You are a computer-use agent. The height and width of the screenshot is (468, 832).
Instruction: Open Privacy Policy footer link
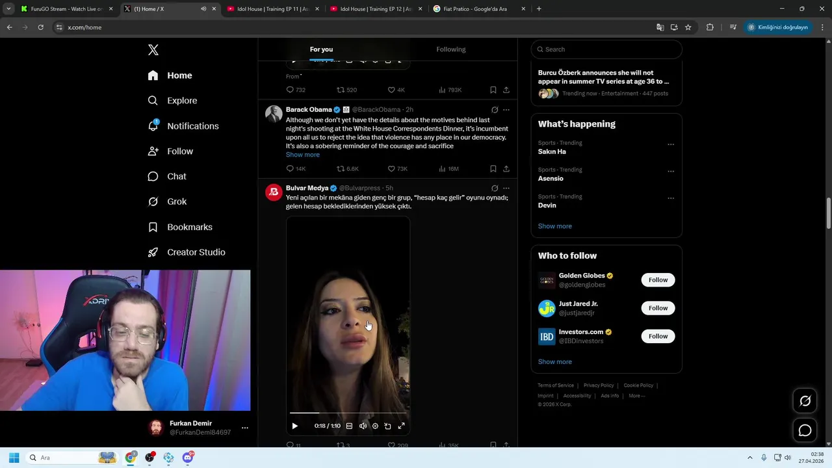599,385
